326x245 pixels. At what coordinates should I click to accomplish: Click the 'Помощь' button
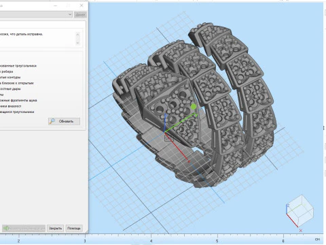click(x=74, y=228)
